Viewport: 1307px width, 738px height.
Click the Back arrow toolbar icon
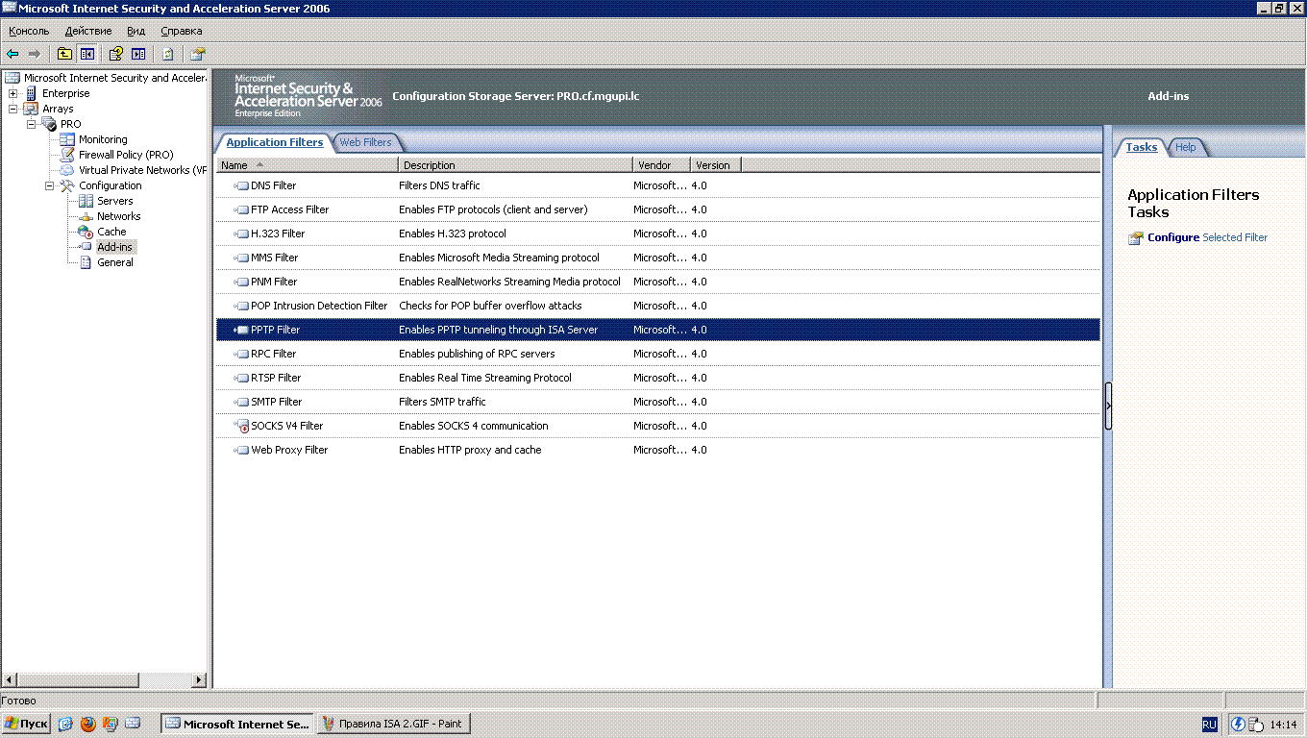pyautogui.click(x=12, y=54)
